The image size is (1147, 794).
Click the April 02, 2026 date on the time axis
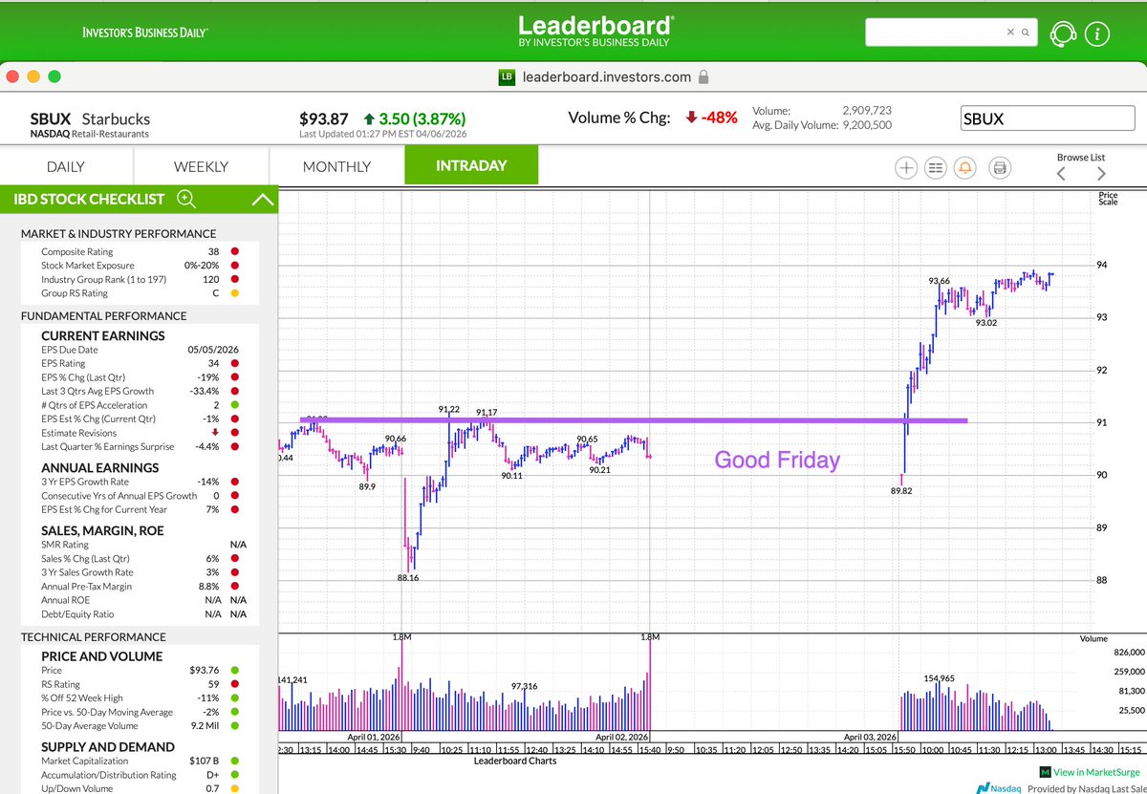621,737
